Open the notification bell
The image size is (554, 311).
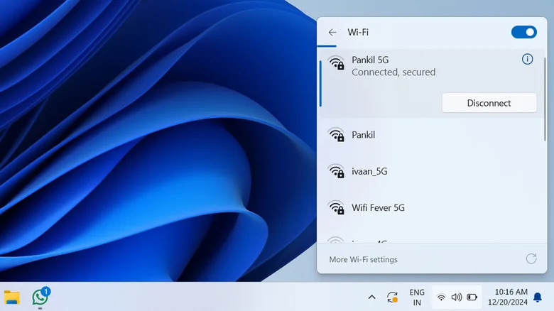coord(538,297)
